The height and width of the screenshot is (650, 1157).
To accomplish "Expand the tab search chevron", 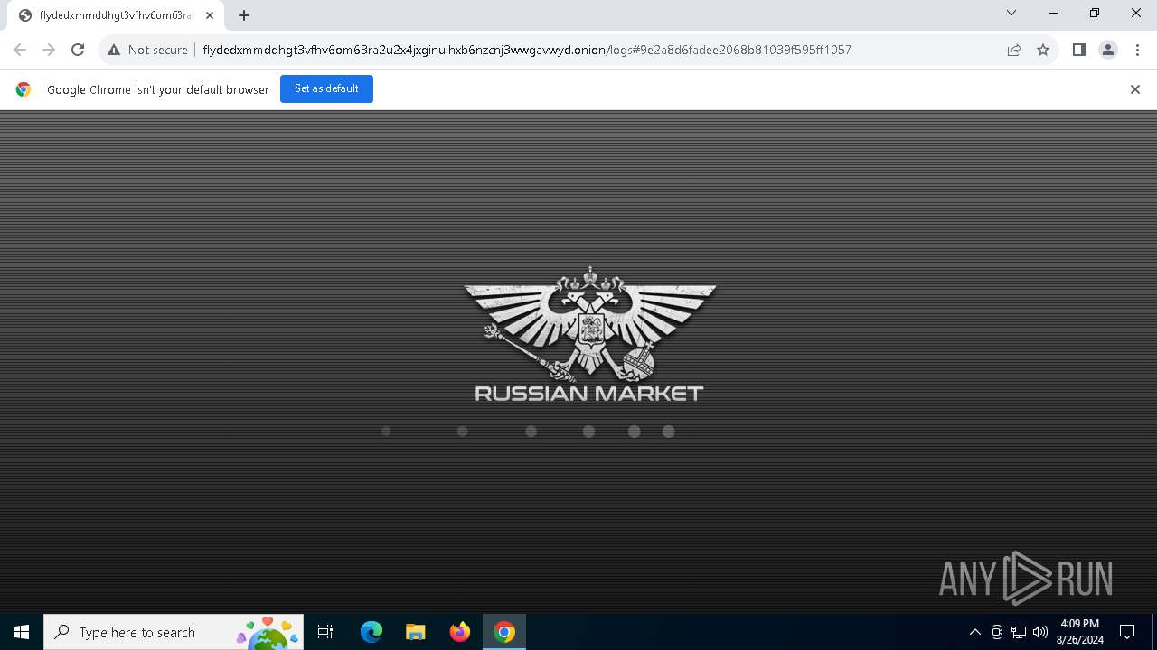I will click(x=1011, y=13).
